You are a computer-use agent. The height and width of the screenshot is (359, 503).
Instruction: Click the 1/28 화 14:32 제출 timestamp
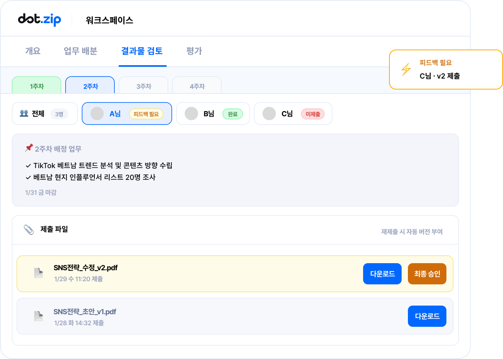(x=79, y=323)
